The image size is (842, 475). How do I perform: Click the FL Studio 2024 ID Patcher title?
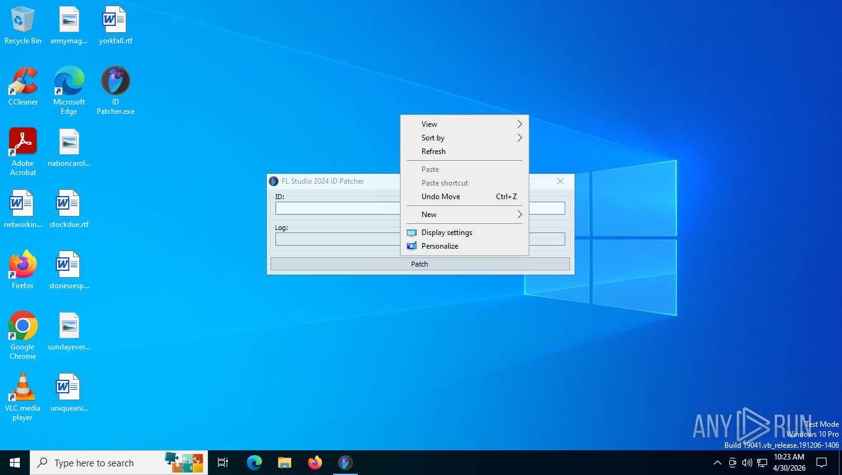[323, 181]
